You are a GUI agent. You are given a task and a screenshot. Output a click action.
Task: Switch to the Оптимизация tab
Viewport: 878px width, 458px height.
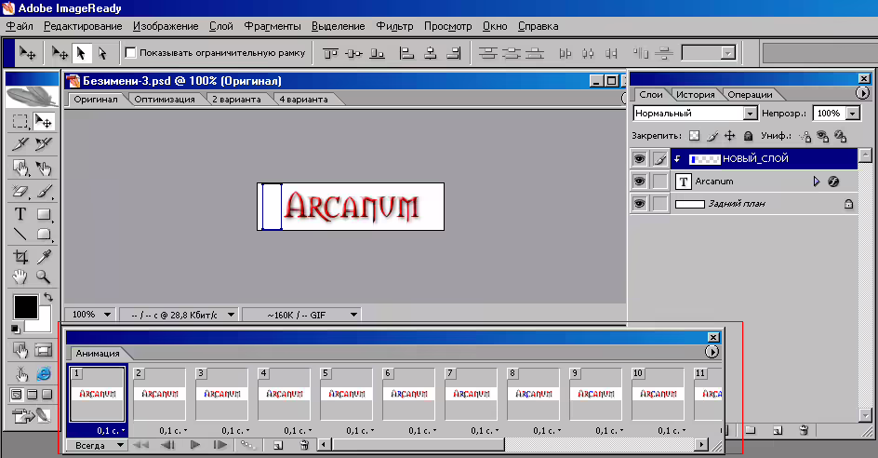click(165, 100)
